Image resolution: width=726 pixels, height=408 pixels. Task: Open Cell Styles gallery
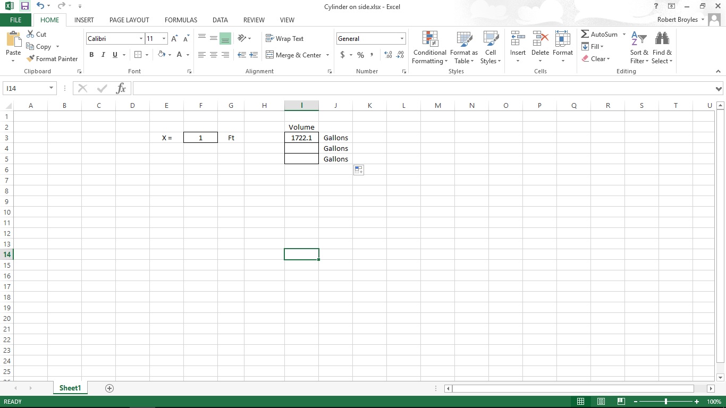point(491,47)
